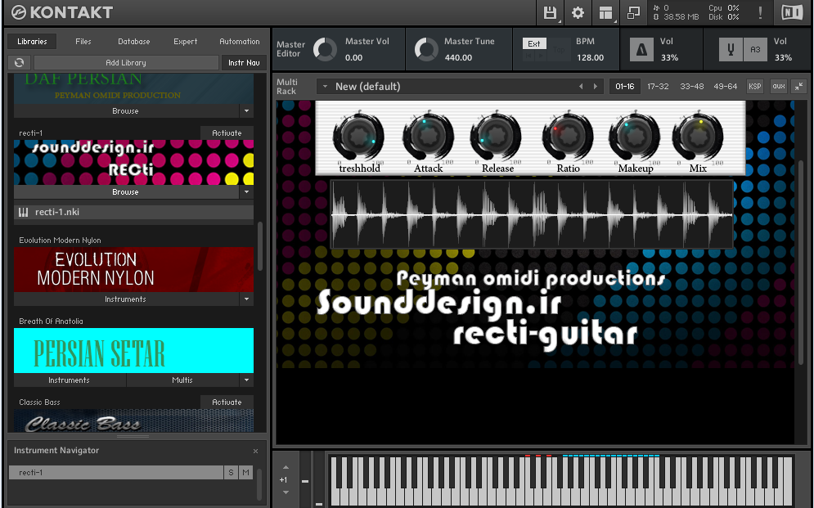Click the Persian Setar banner
The height and width of the screenshot is (508, 814).
point(134,350)
